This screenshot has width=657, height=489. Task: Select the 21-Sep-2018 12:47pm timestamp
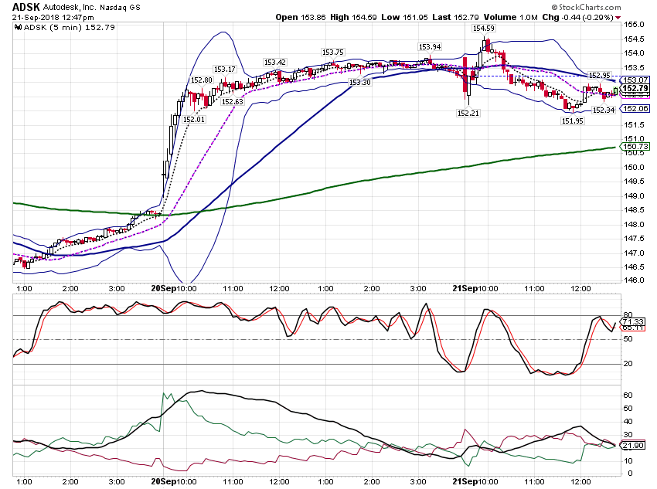coord(53,18)
